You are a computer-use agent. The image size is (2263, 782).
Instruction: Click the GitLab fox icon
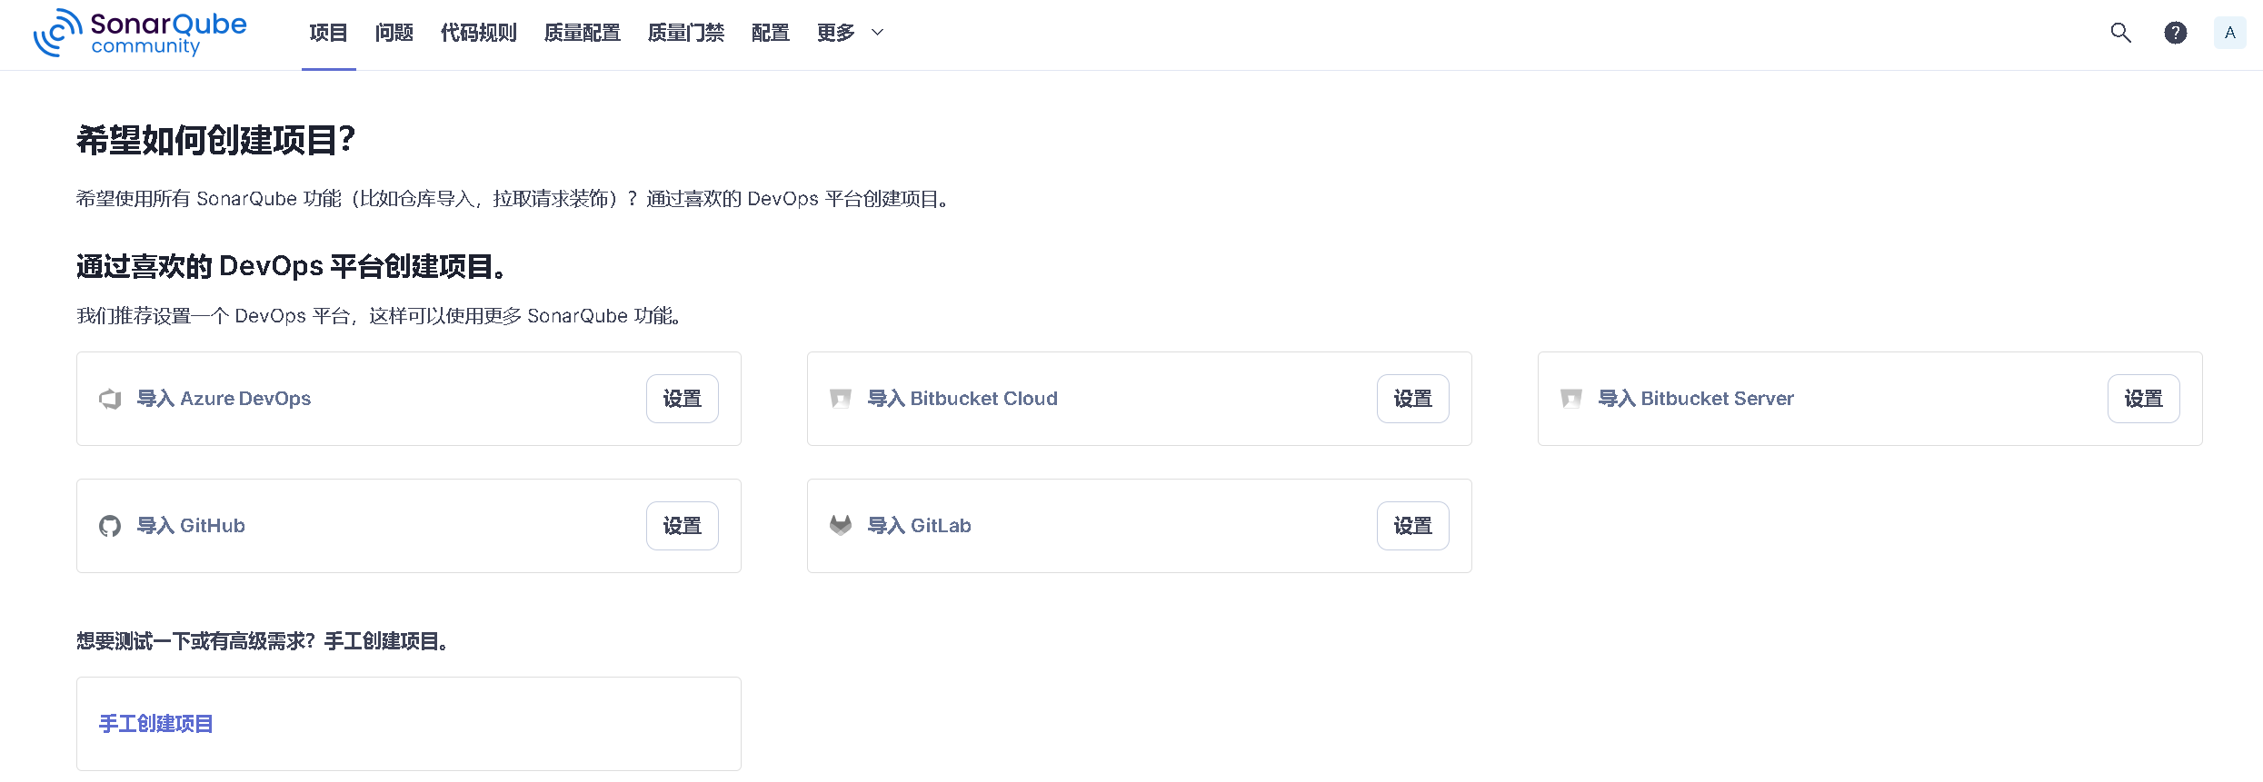tap(841, 525)
